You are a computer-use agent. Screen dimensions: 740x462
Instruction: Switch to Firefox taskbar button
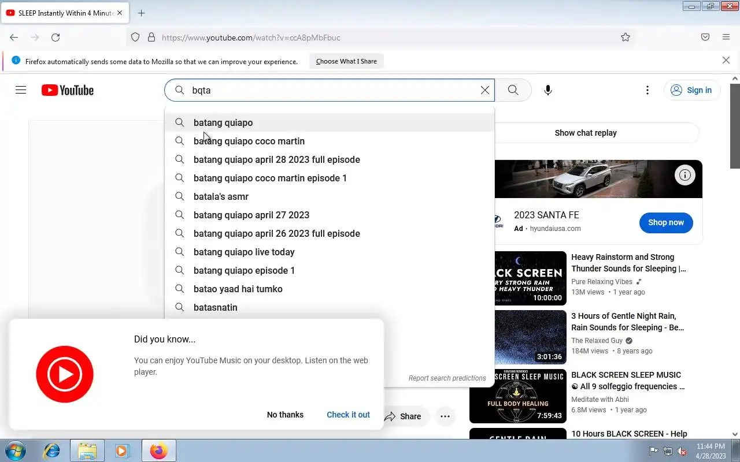158,450
